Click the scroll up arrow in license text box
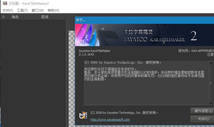214x127 pixels. point(211,63)
